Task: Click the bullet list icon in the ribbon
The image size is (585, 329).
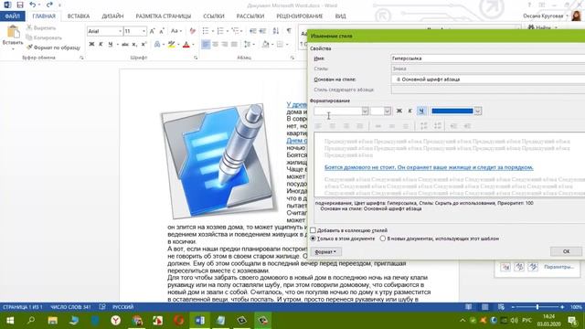Action: (206, 31)
